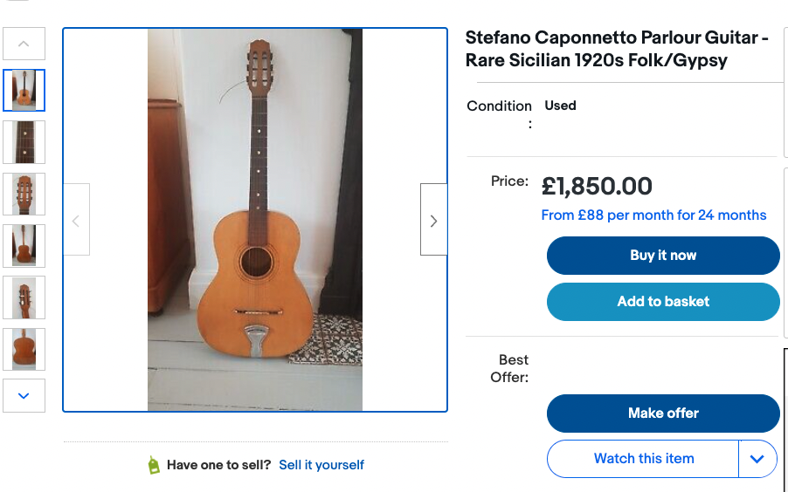
Task: Select the headstock front thumbnail
Action: coord(24,194)
